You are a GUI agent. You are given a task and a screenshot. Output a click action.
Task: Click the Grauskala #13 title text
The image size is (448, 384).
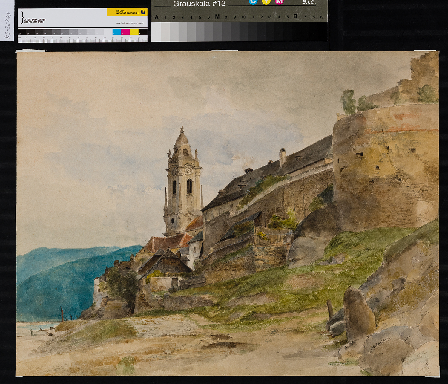199,4
